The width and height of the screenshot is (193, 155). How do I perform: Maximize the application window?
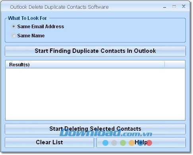[174, 7]
